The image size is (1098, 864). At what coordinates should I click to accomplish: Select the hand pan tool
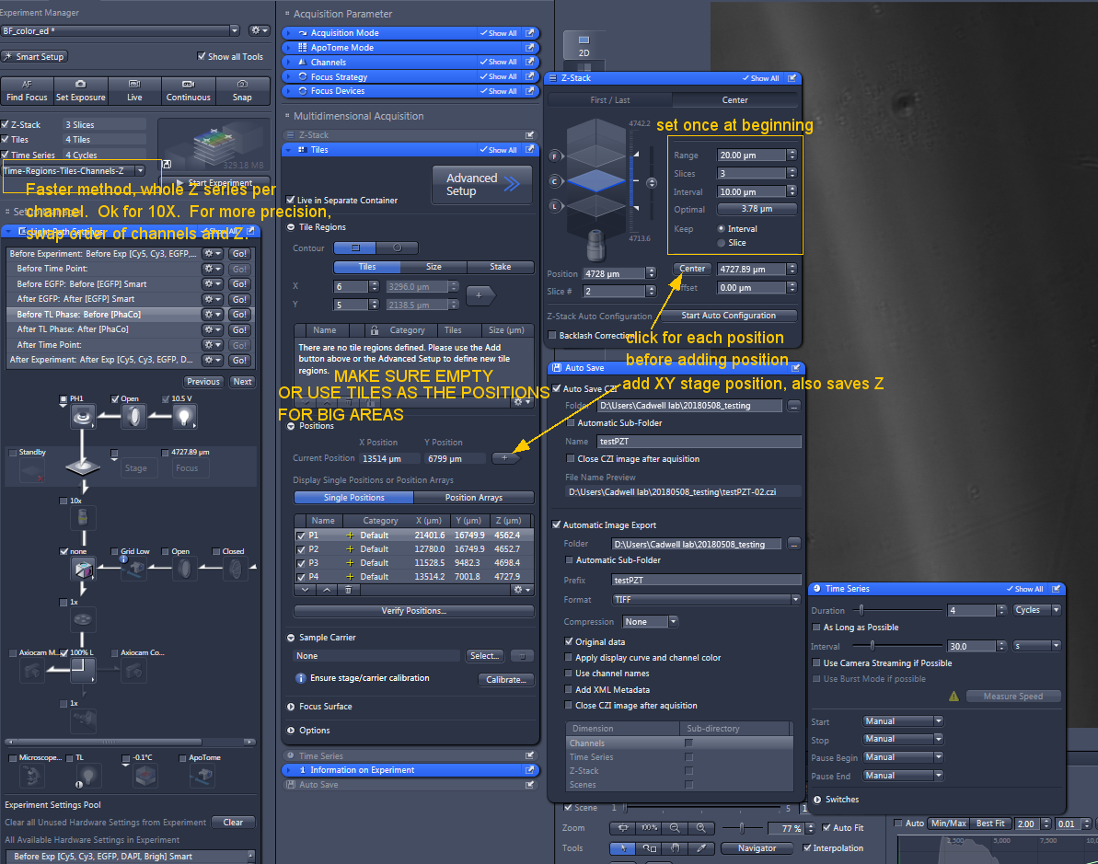tap(675, 848)
